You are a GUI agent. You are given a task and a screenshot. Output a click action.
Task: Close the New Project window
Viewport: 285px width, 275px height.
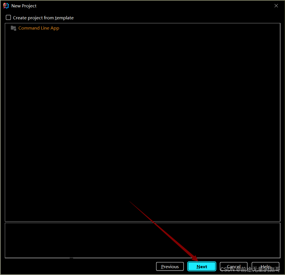[x=276, y=6]
